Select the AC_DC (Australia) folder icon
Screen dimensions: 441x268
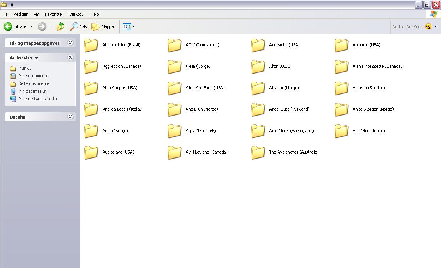[175, 45]
